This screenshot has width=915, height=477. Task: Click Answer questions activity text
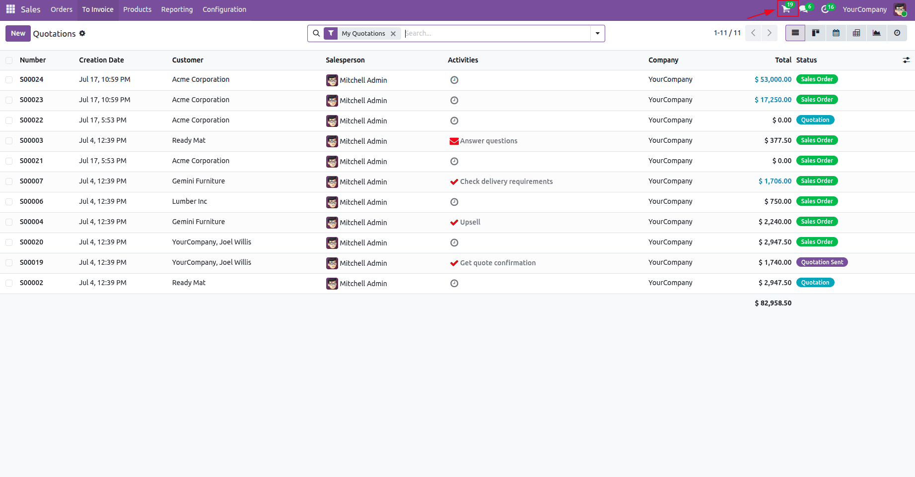[489, 141]
